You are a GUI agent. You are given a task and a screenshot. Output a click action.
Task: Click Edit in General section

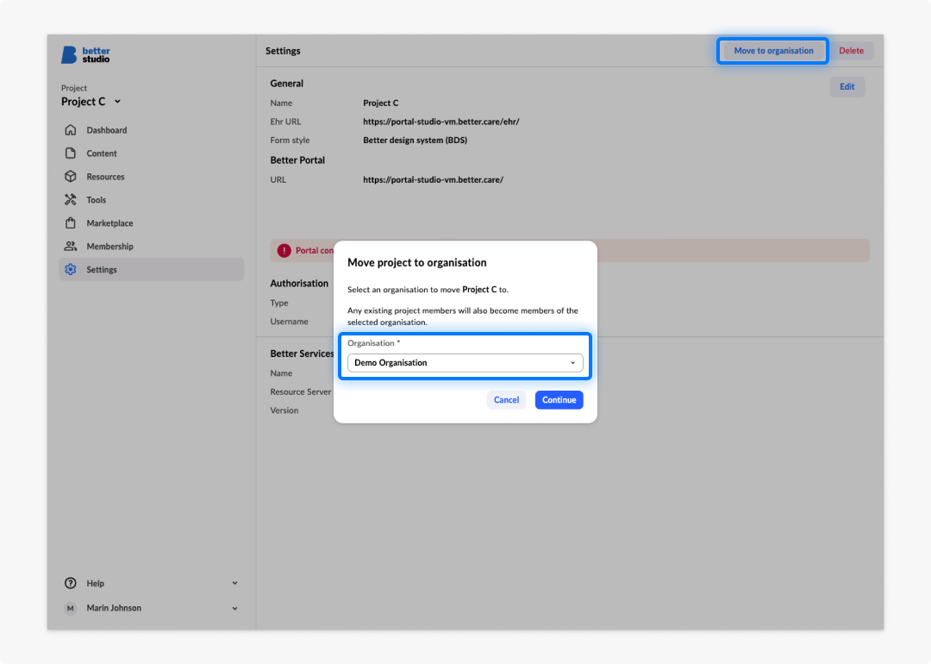(x=847, y=87)
